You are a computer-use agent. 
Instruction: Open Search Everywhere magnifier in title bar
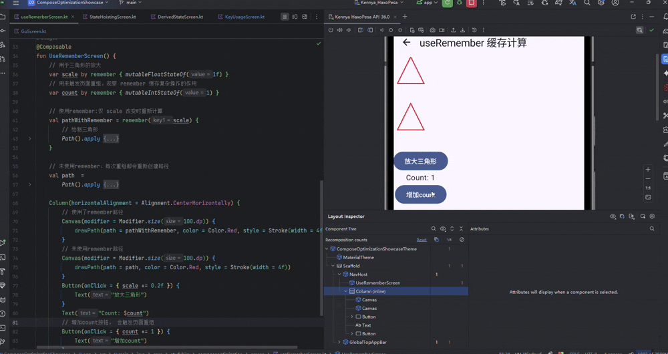coord(587,3)
